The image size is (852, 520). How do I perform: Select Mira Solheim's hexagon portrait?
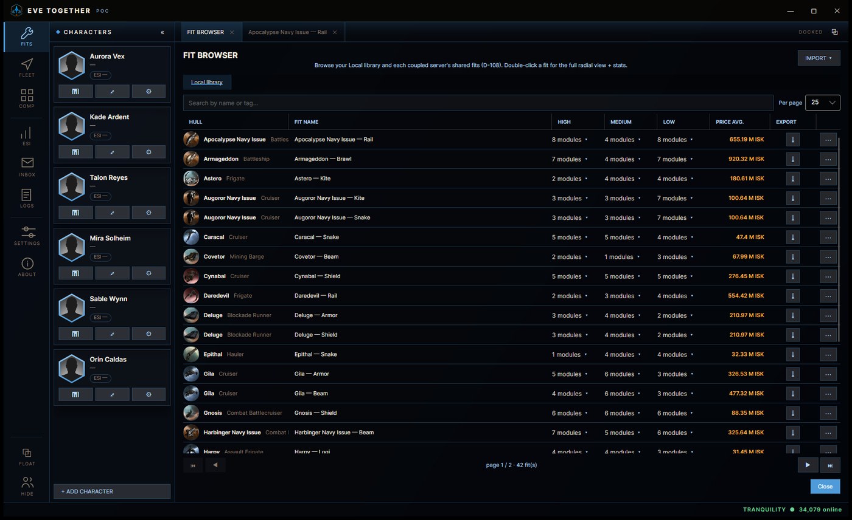click(71, 247)
